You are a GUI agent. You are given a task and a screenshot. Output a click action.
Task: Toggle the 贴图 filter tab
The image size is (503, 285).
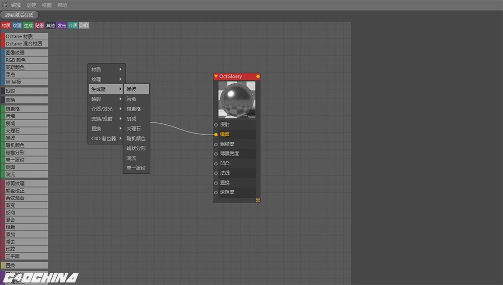[x=39, y=25]
